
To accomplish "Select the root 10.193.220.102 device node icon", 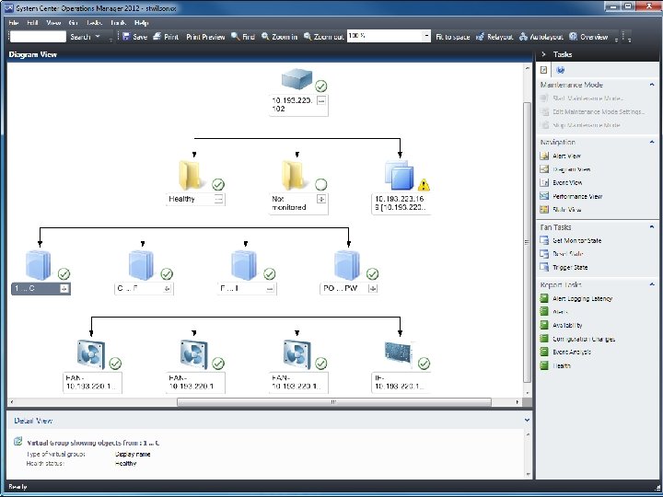I will 297,79.
